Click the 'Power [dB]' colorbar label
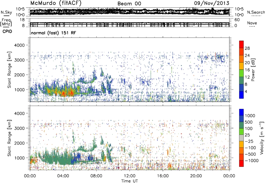The height and width of the screenshot is (183, 265). point(253,70)
